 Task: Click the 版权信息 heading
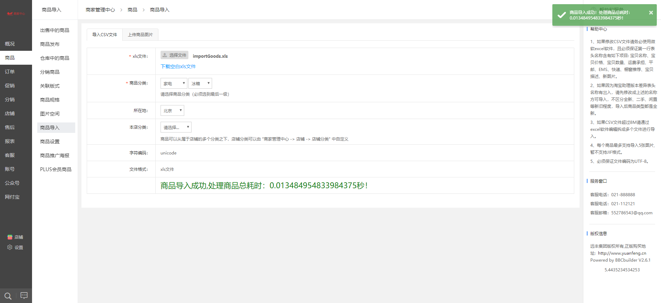(598, 234)
